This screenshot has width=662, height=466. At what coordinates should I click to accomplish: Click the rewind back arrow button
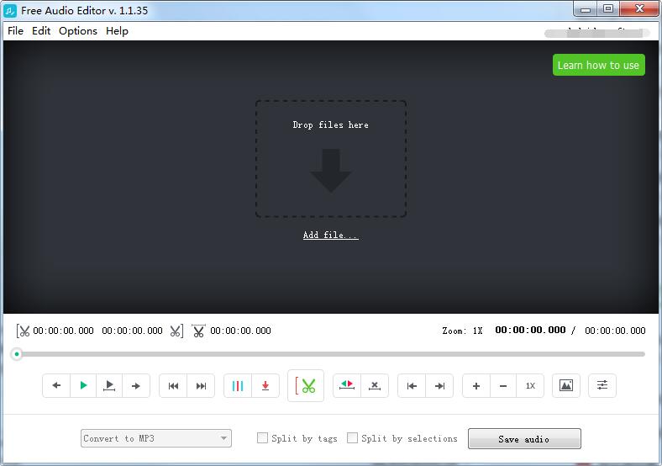(56, 385)
